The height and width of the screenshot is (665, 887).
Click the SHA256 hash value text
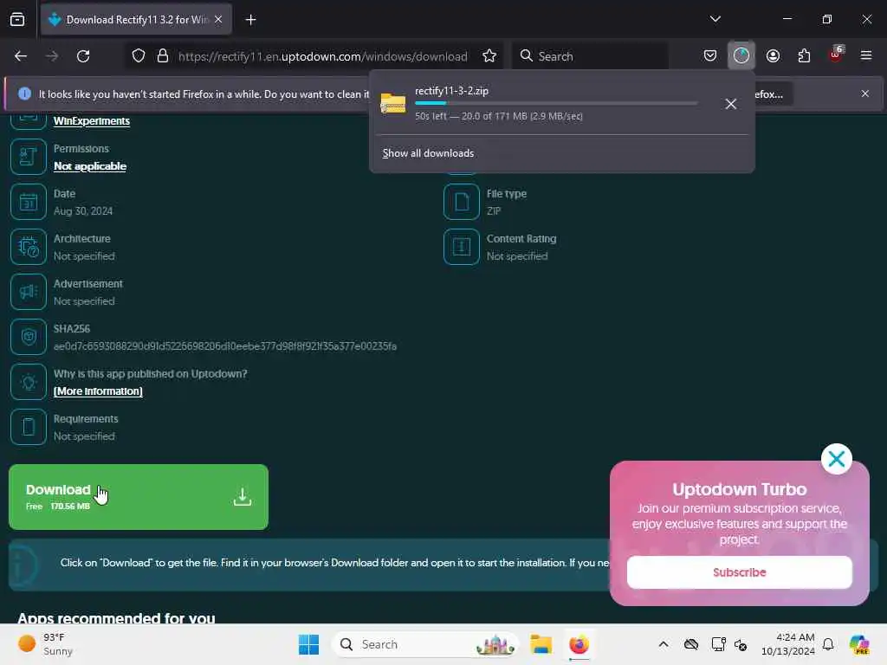[x=225, y=346]
